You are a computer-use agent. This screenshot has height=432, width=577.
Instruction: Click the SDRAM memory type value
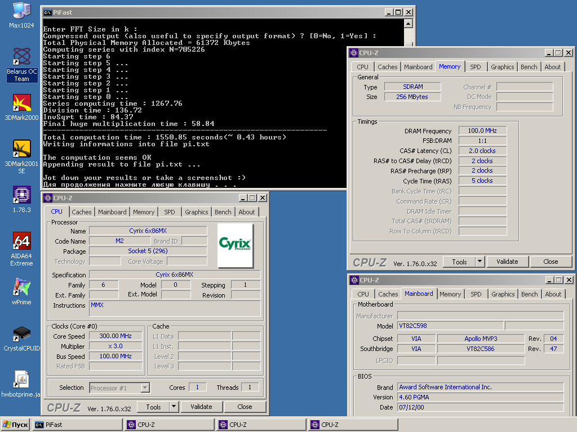[x=412, y=87]
